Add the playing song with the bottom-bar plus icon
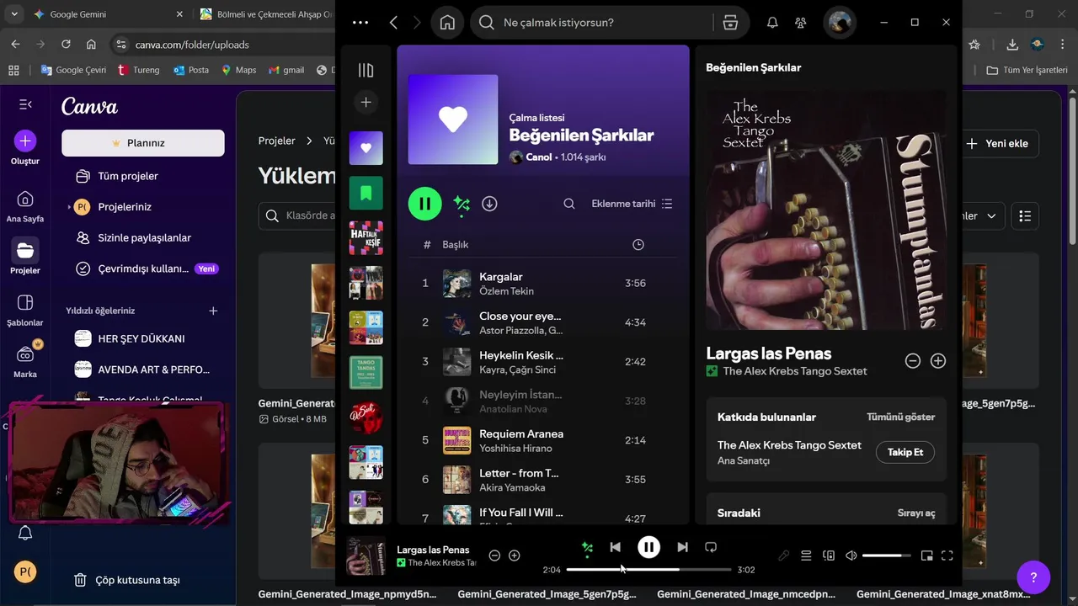The width and height of the screenshot is (1078, 606). pos(514,556)
